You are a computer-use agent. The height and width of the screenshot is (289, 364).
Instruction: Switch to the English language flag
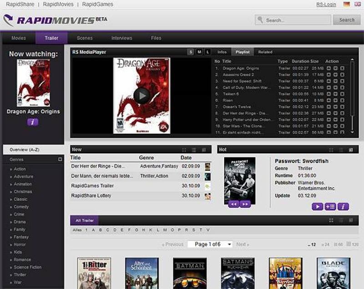click(x=358, y=5)
